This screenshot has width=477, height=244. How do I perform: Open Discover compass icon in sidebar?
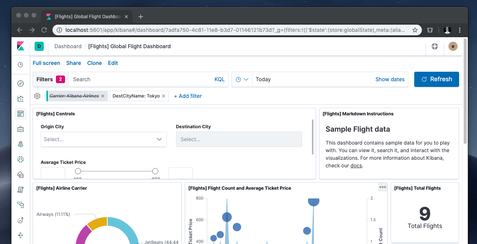tap(21, 83)
